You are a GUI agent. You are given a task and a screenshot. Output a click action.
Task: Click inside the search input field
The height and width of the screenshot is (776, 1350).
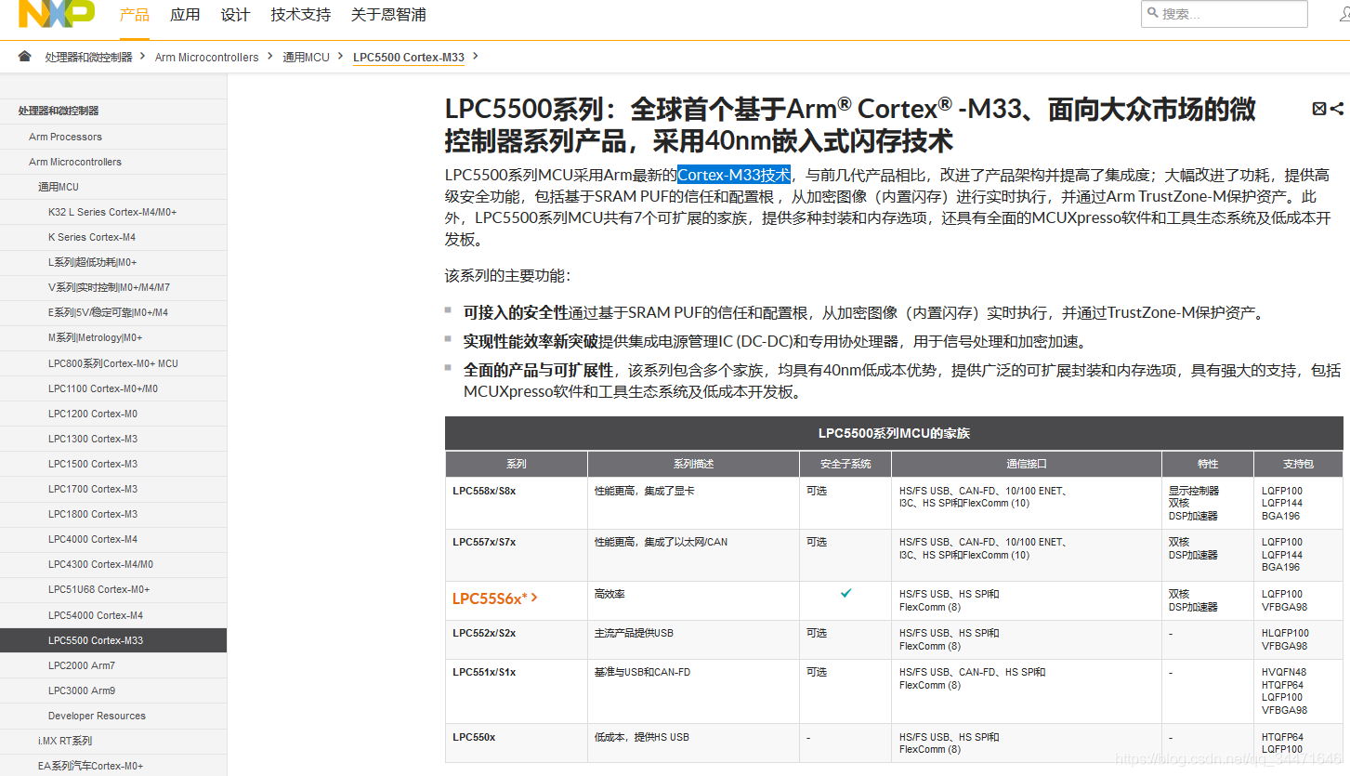tap(1226, 14)
